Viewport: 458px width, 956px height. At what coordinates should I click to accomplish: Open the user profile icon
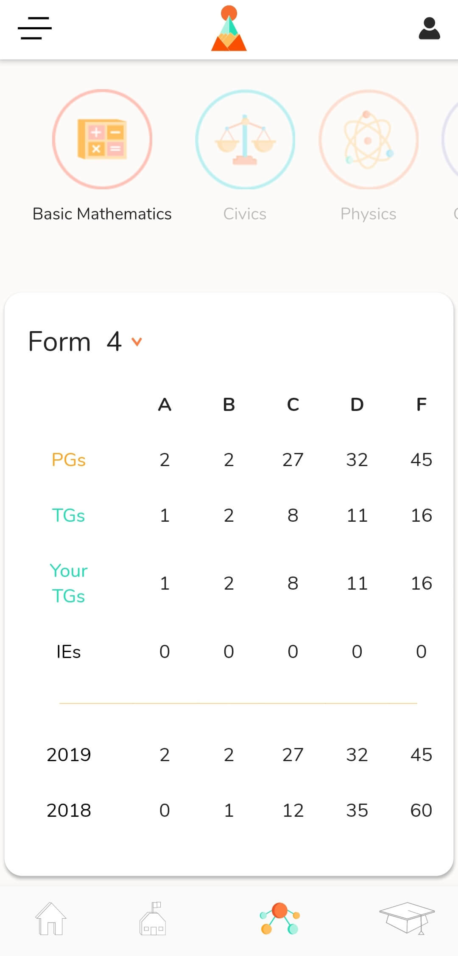[x=429, y=28]
